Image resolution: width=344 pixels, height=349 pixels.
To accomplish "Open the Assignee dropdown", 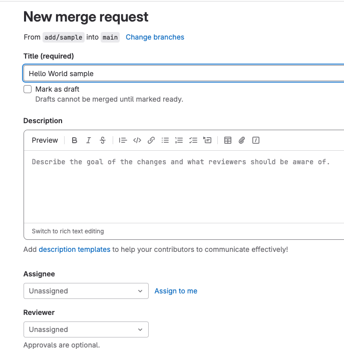I will point(86,291).
